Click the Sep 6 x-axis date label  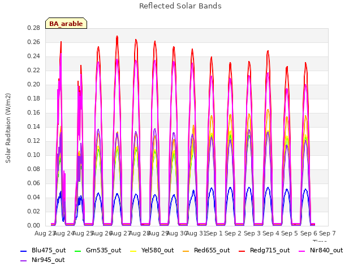point(309,233)
